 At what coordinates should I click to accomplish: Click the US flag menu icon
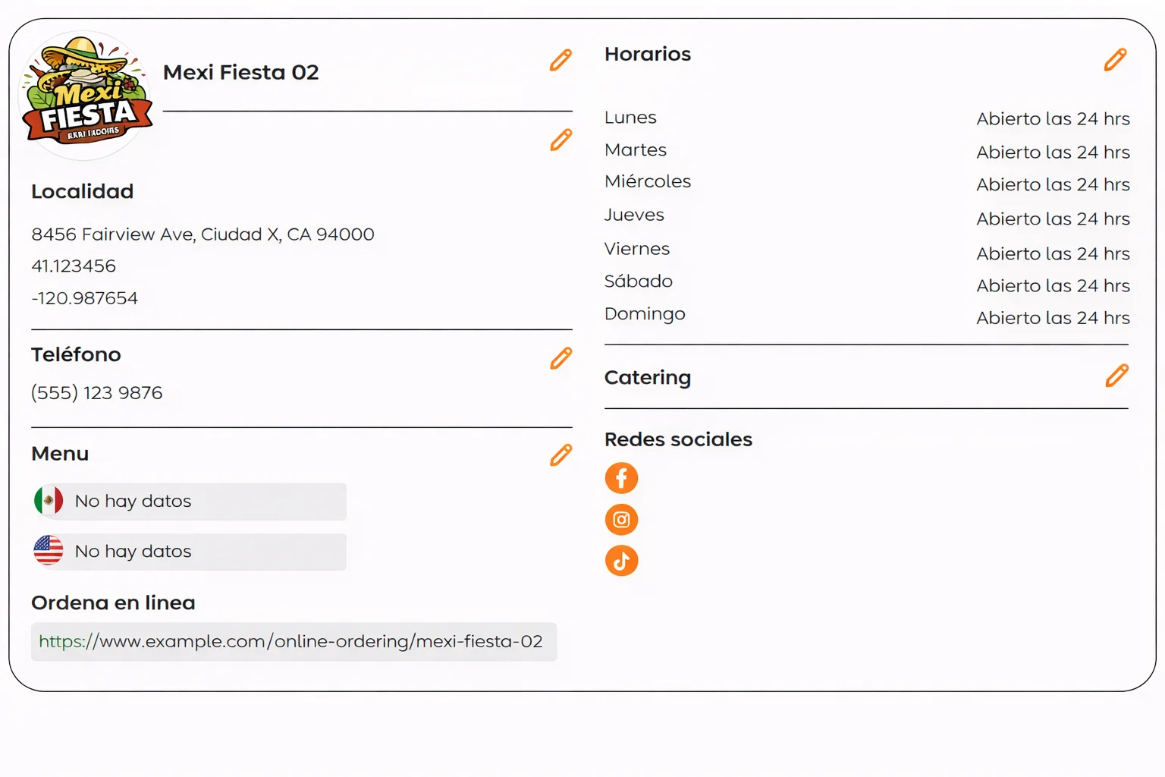pos(49,551)
